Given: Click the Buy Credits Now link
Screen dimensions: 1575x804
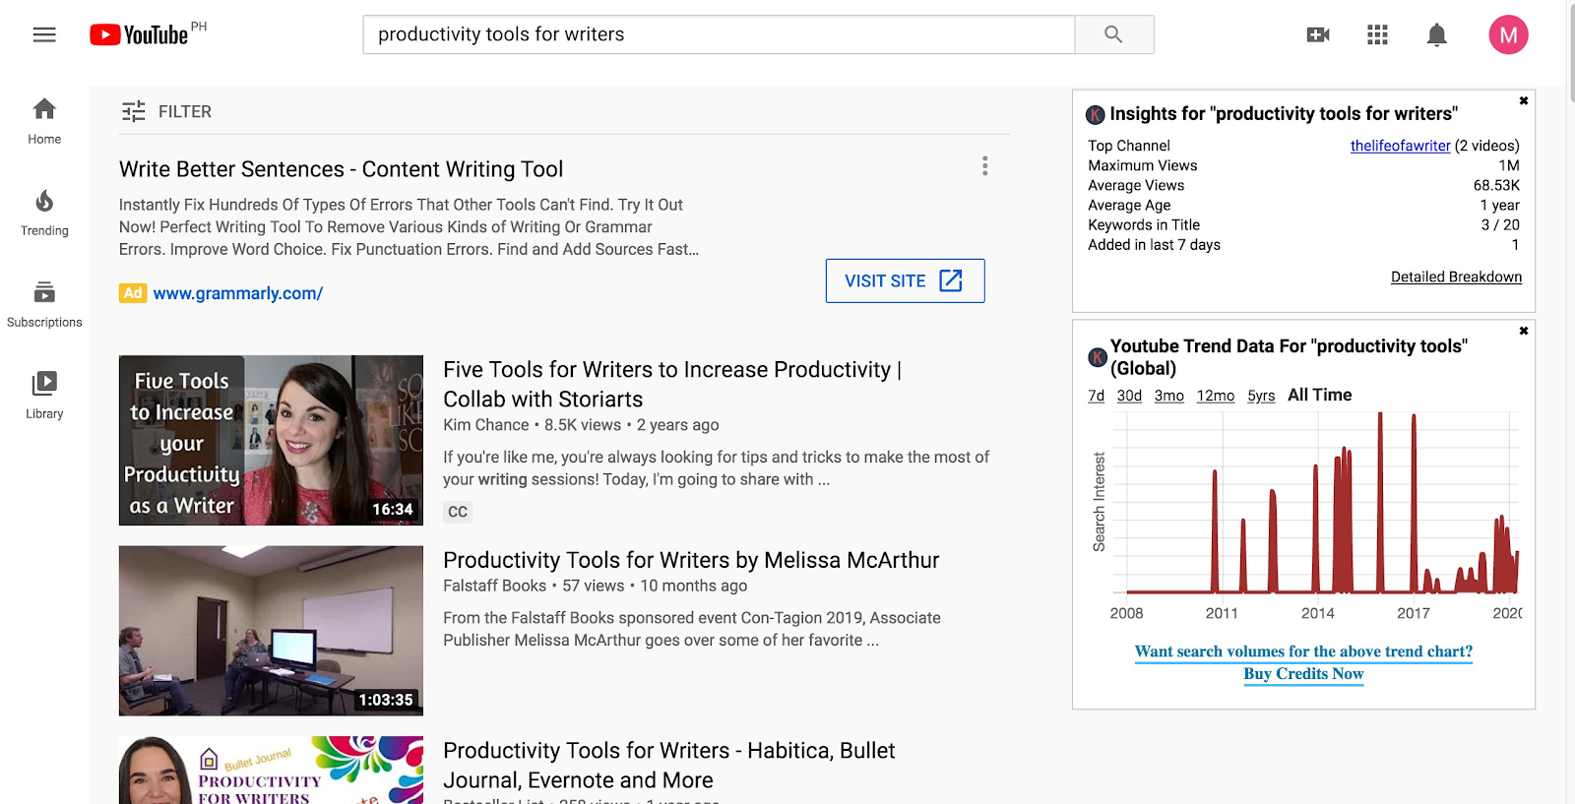Looking at the screenshot, I should (1303, 674).
